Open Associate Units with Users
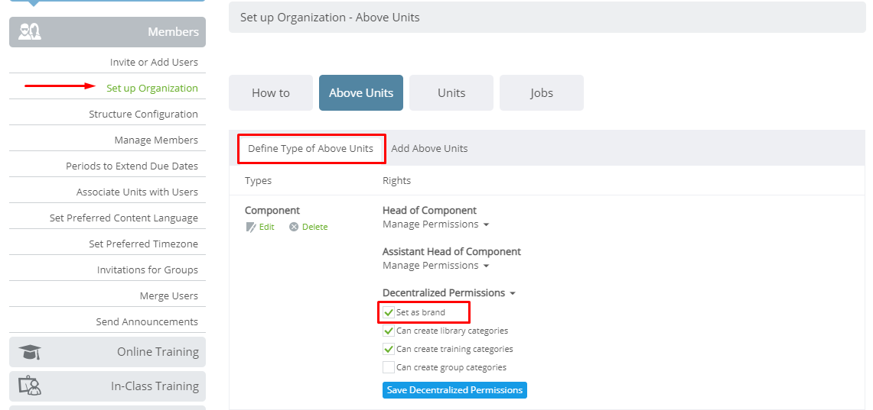The height and width of the screenshot is (410, 873). pos(137,192)
